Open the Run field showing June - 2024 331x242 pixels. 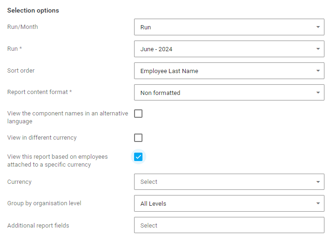(223, 49)
